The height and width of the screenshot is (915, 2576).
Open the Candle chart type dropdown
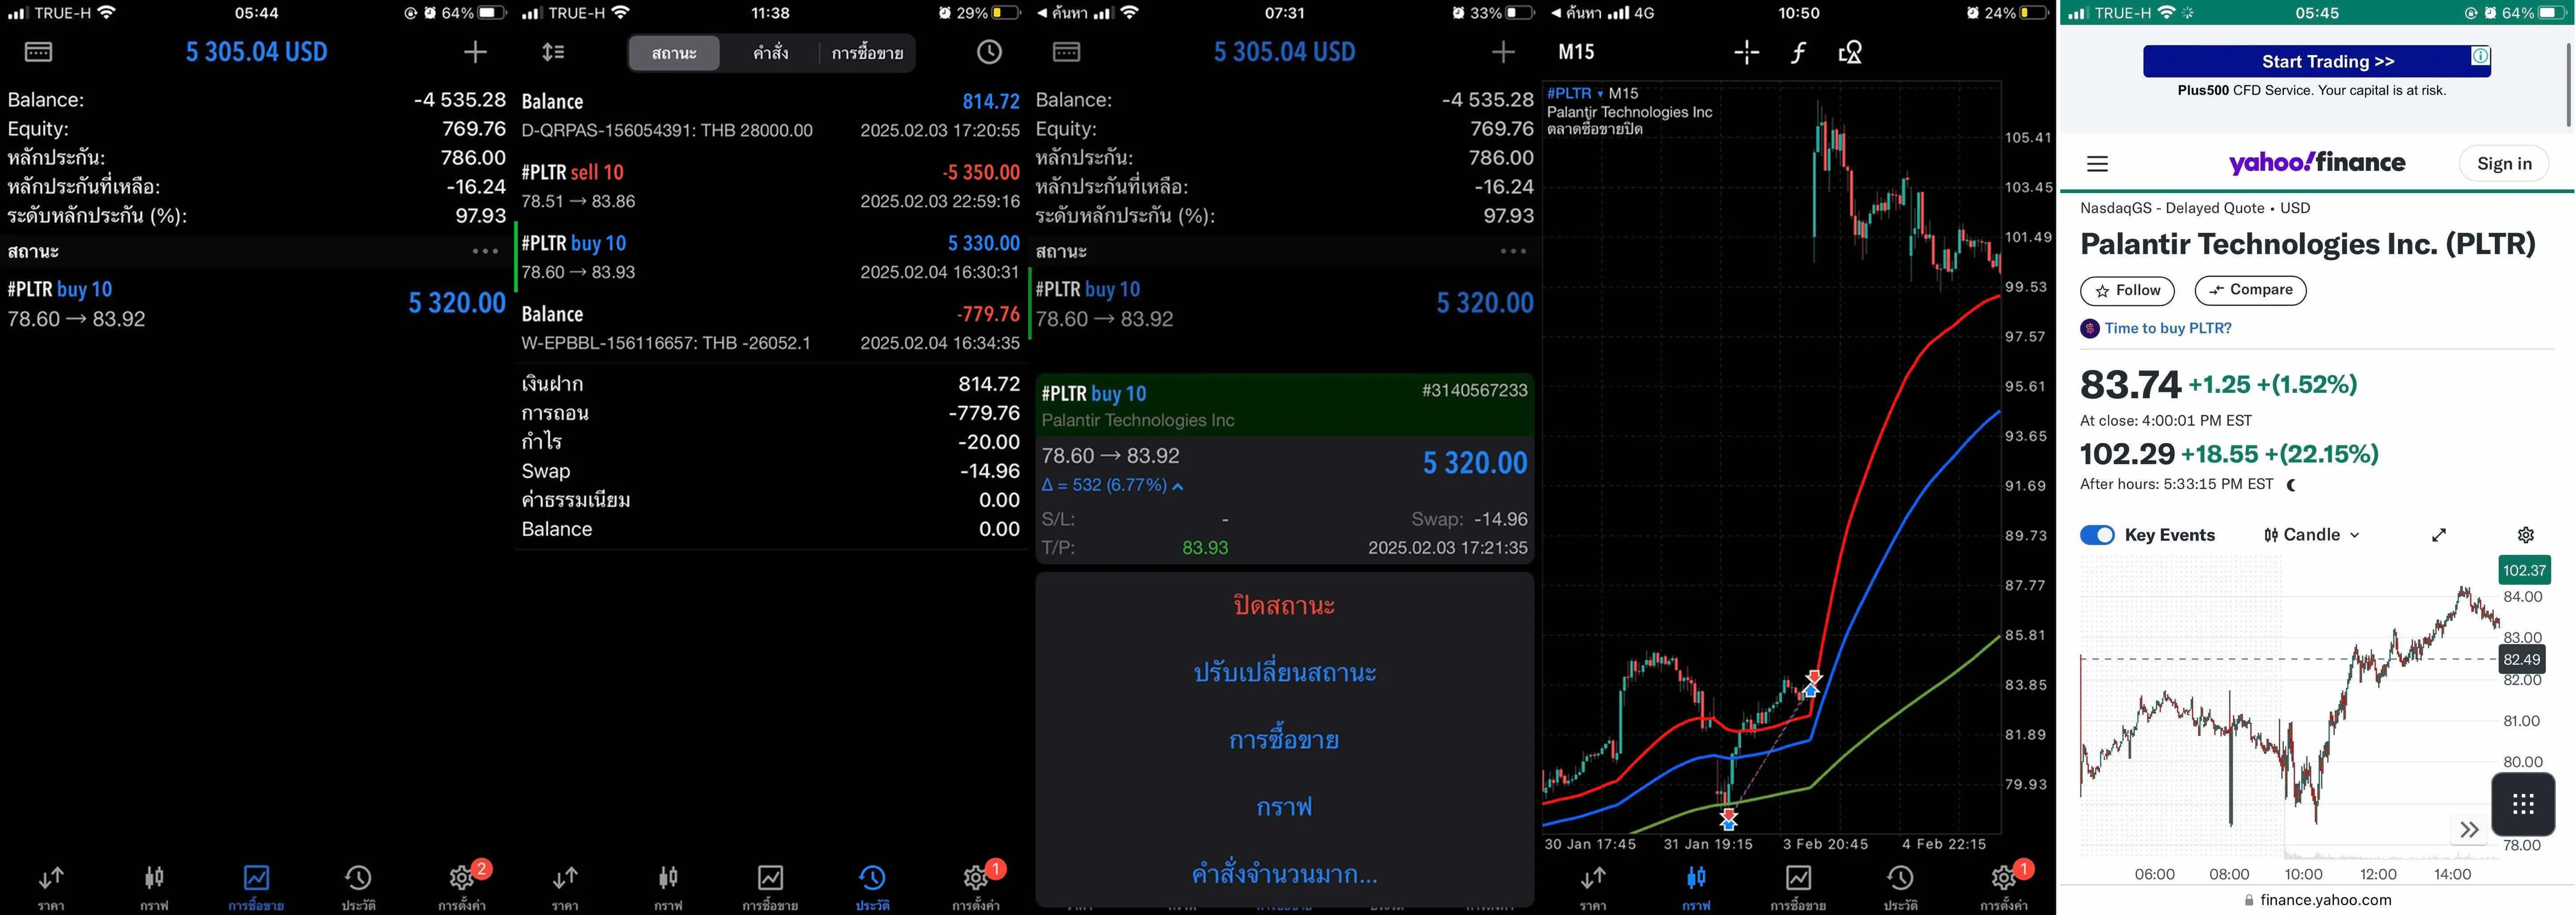point(2311,535)
